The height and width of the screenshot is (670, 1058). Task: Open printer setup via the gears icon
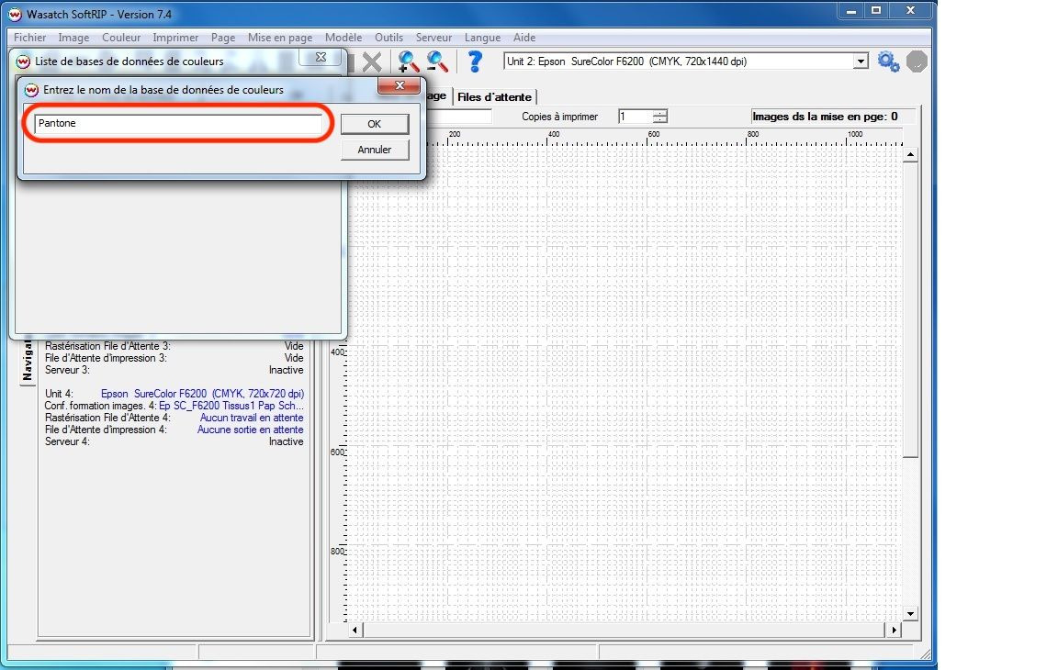(x=888, y=62)
